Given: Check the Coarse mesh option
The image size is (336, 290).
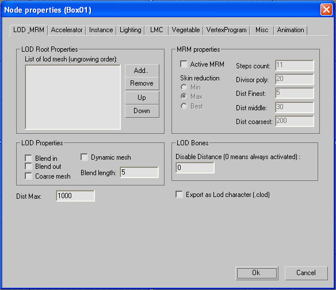Looking at the screenshot, I should [28, 176].
